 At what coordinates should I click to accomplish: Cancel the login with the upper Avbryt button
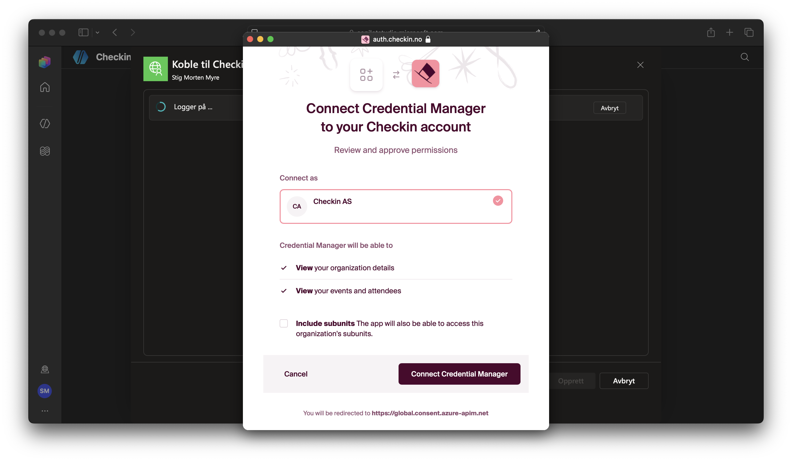[609, 108]
